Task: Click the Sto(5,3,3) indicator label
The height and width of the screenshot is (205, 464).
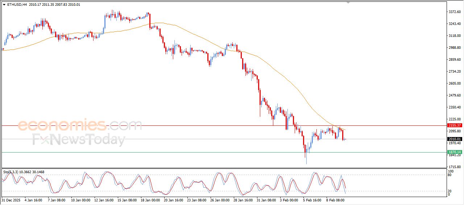Action: (13, 172)
